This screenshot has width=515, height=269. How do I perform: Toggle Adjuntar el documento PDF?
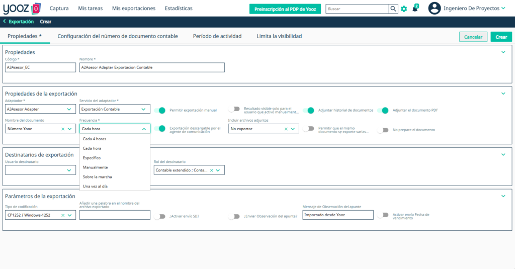pos(383,110)
